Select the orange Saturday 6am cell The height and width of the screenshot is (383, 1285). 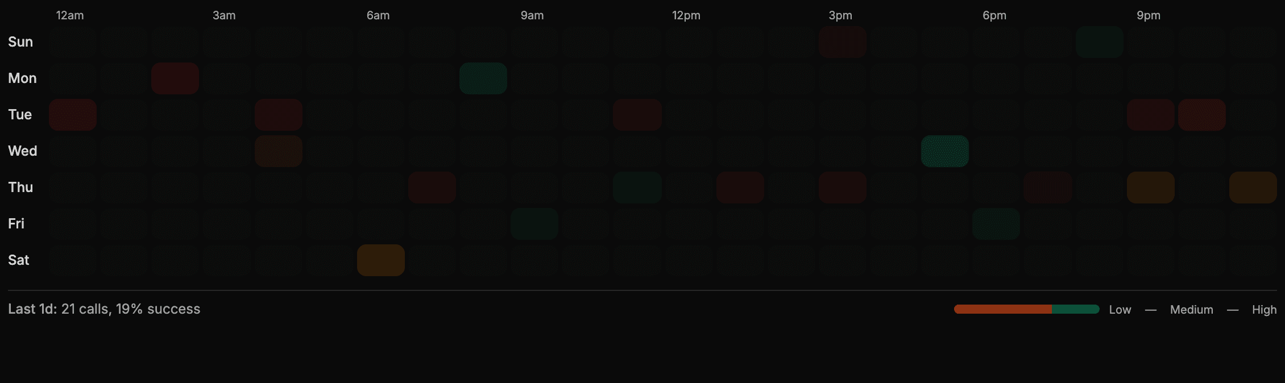coord(381,260)
